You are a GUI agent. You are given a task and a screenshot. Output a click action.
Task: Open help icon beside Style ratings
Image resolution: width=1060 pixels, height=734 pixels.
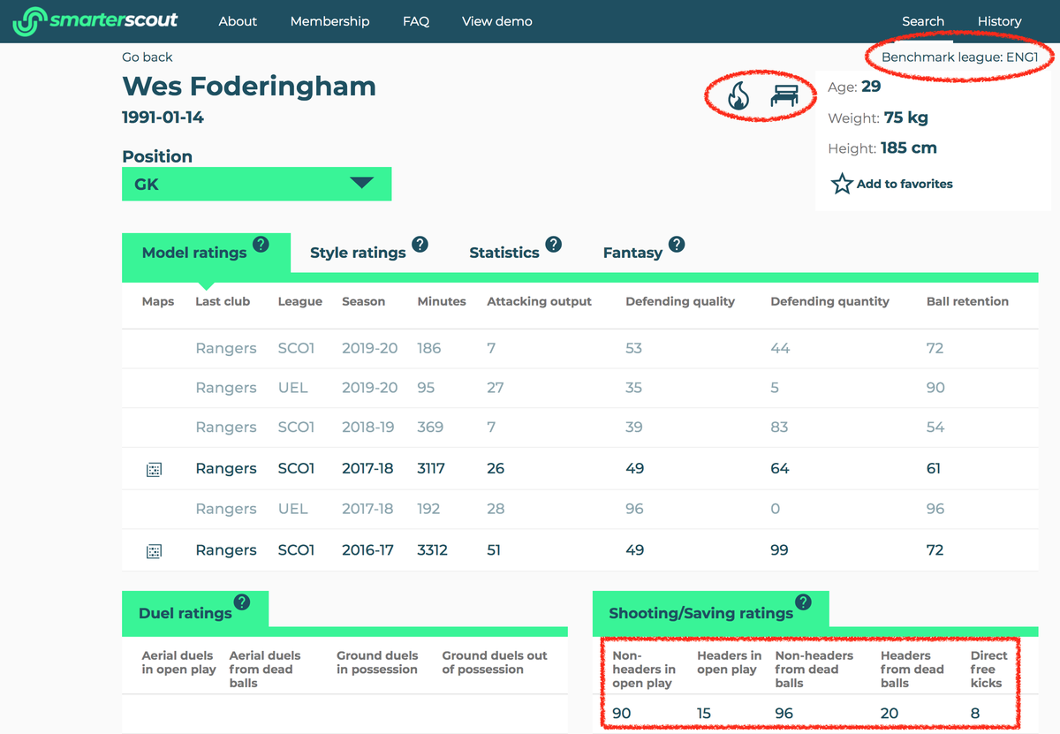pos(420,245)
